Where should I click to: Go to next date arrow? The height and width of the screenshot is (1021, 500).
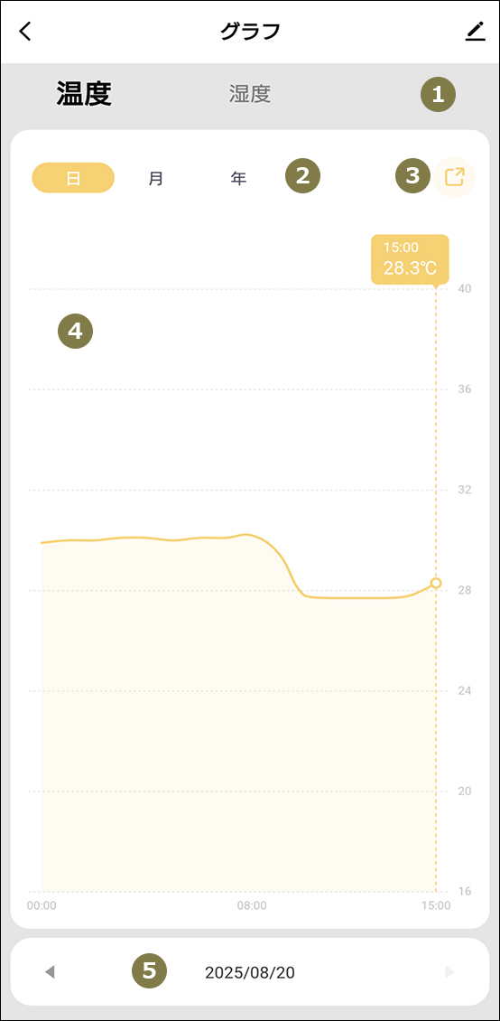449,972
